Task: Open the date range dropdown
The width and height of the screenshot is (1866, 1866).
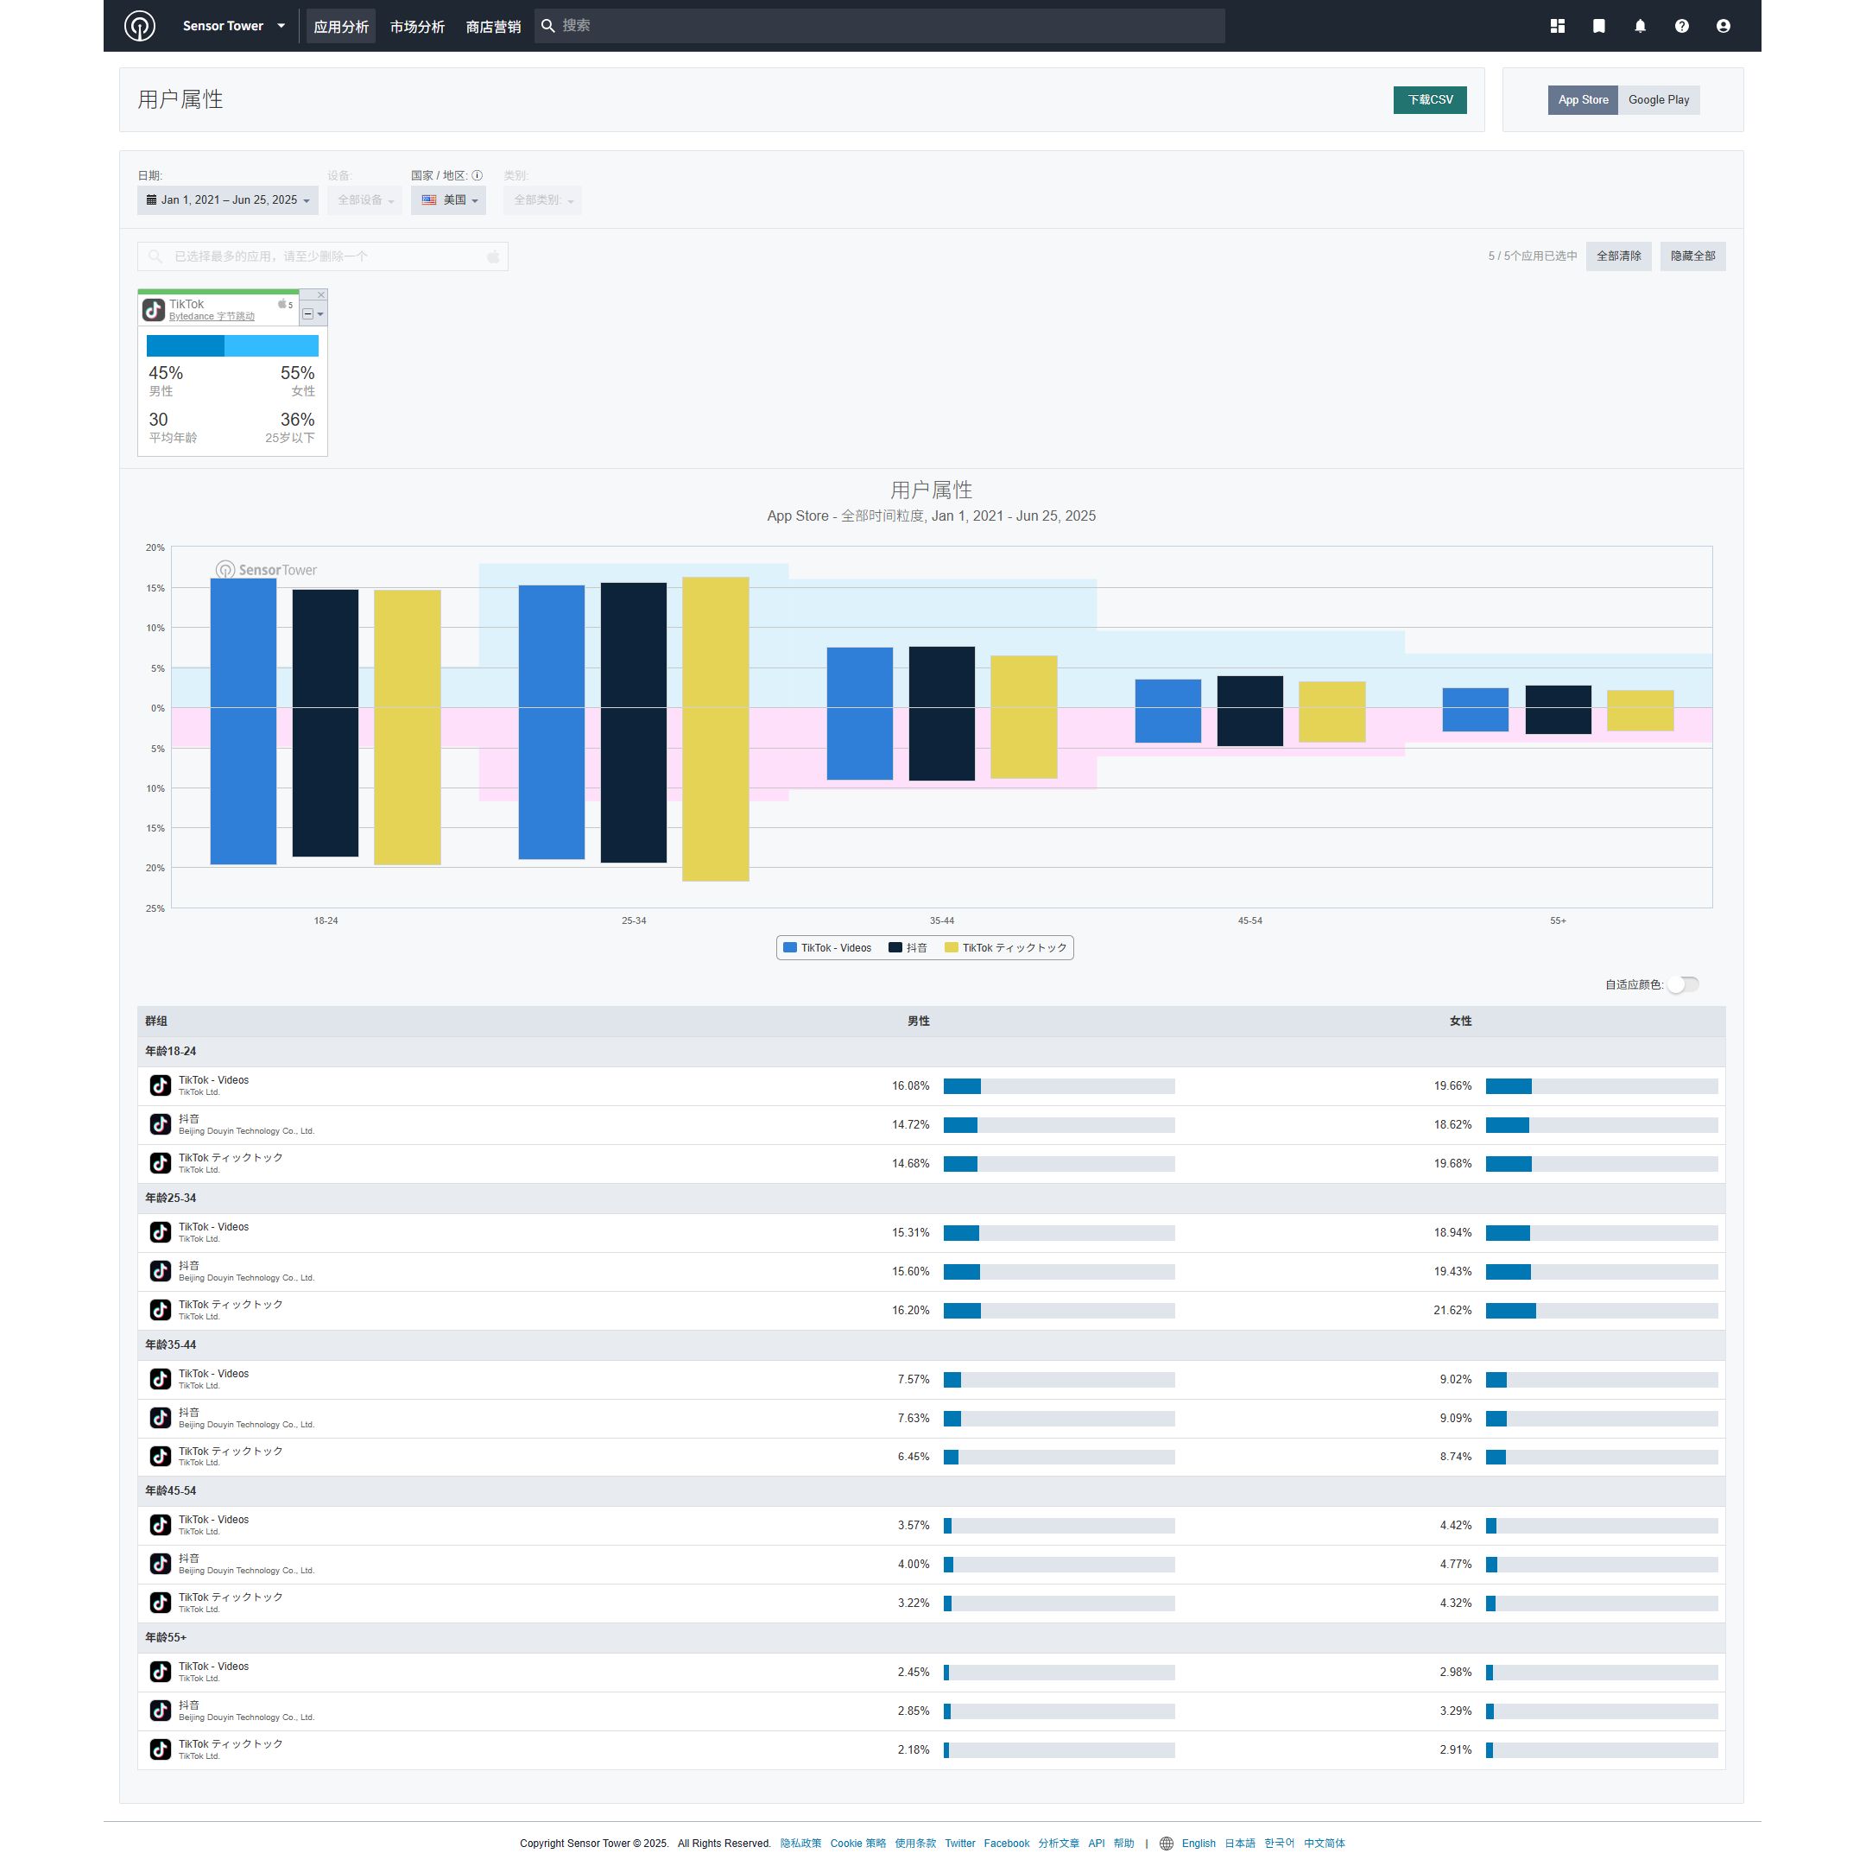Action: (x=228, y=200)
